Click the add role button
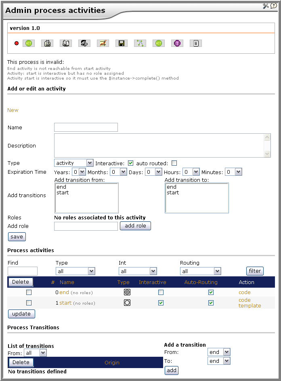 click(135, 226)
